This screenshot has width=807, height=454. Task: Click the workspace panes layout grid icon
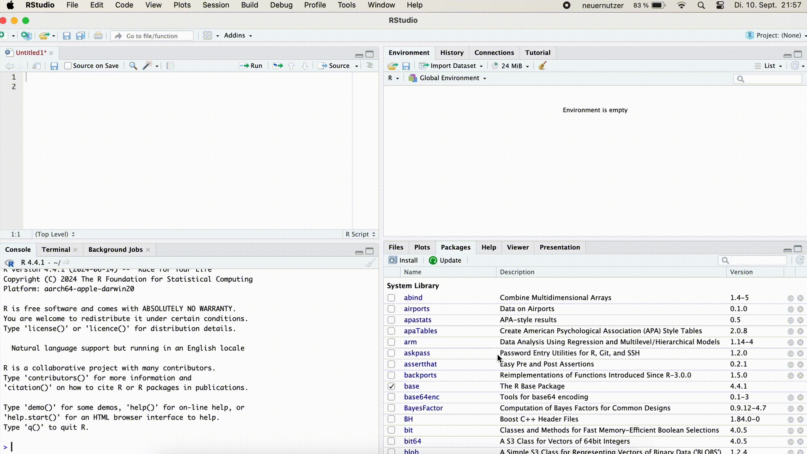coord(208,36)
